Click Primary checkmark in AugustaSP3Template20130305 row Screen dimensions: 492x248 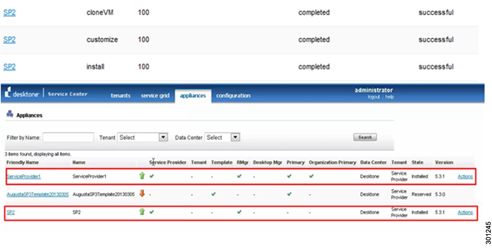point(289,194)
